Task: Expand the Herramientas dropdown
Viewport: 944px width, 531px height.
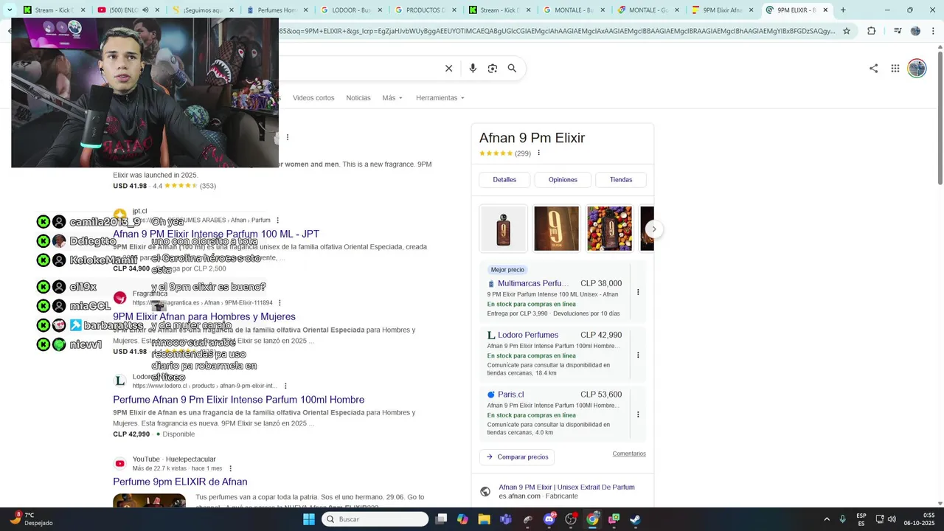Action: click(x=440, y=98)
